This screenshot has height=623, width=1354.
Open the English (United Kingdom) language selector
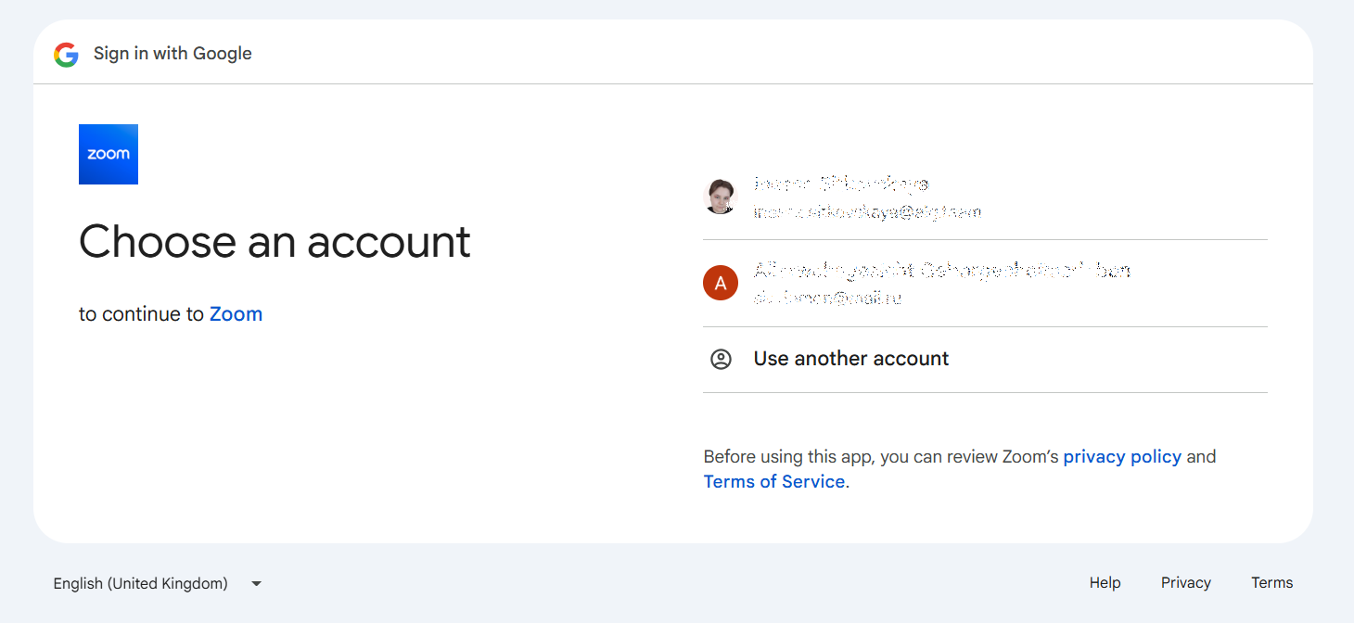click(141, 584)
